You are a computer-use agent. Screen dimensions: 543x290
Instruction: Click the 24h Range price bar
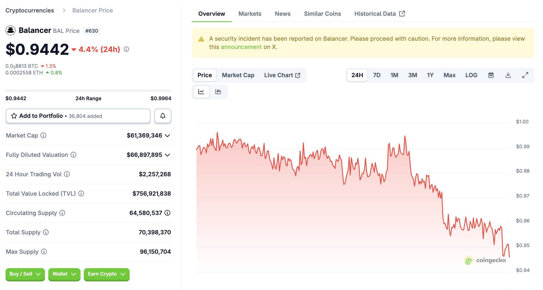(88, 90)
